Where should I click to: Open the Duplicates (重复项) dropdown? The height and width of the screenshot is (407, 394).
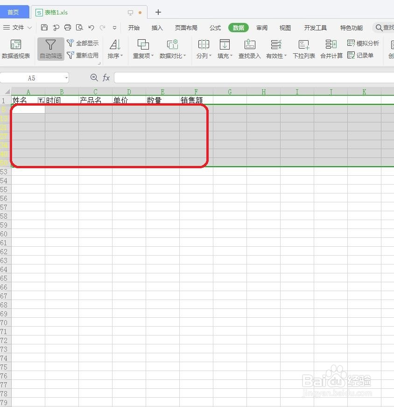pos(143,49)
